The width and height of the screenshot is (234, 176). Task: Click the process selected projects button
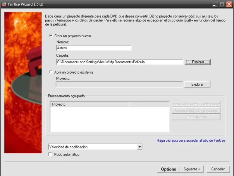tap(196, 104)
